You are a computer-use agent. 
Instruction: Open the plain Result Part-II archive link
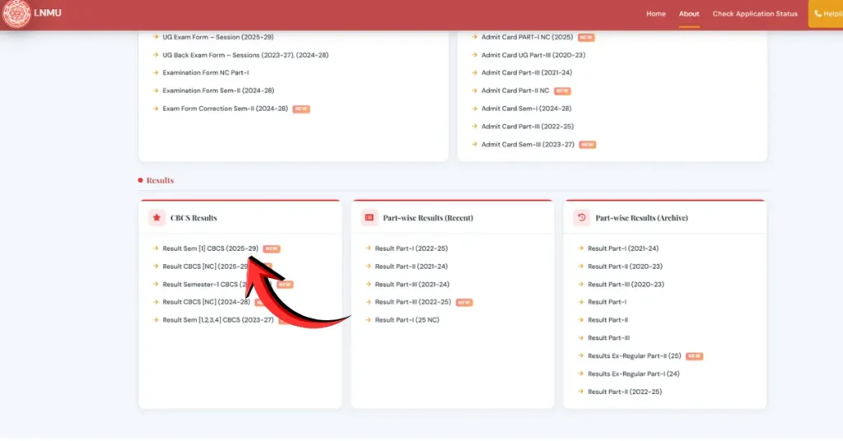[608, 319]
